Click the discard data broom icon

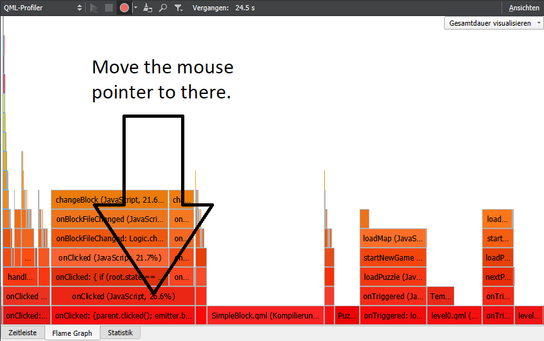coord(148,8)
